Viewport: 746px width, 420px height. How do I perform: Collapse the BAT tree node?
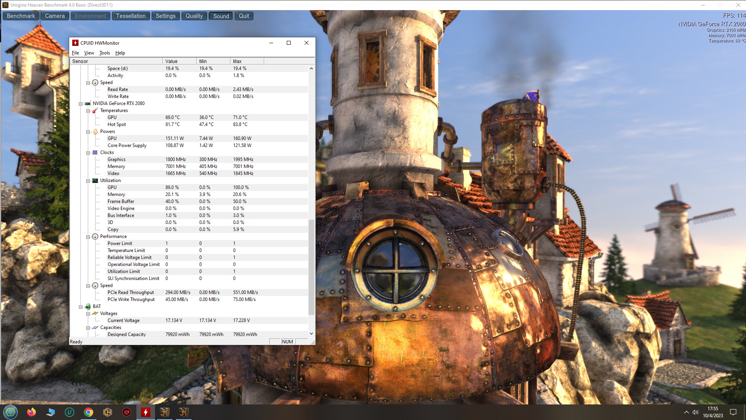click(81, 307)
